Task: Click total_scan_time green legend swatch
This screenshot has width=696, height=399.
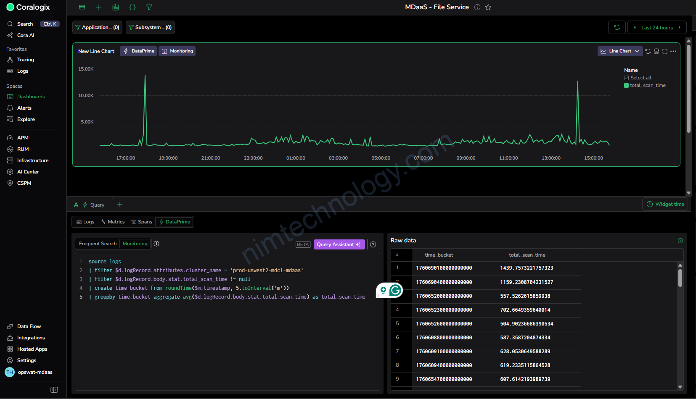Action: point(627,85)
